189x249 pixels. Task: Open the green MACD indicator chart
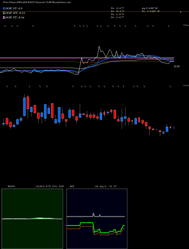tap(32, 219)
